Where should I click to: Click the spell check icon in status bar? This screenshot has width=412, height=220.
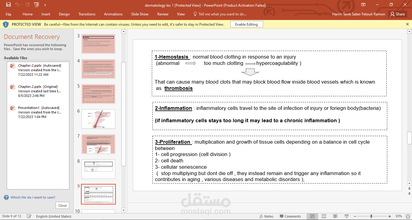point(29,216)
